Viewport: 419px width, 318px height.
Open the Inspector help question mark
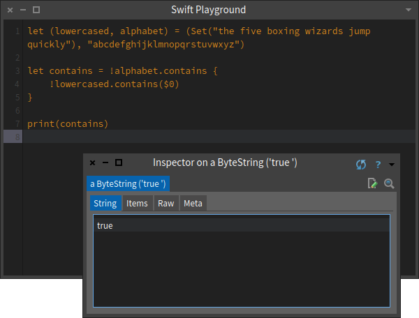coord(378,165)
